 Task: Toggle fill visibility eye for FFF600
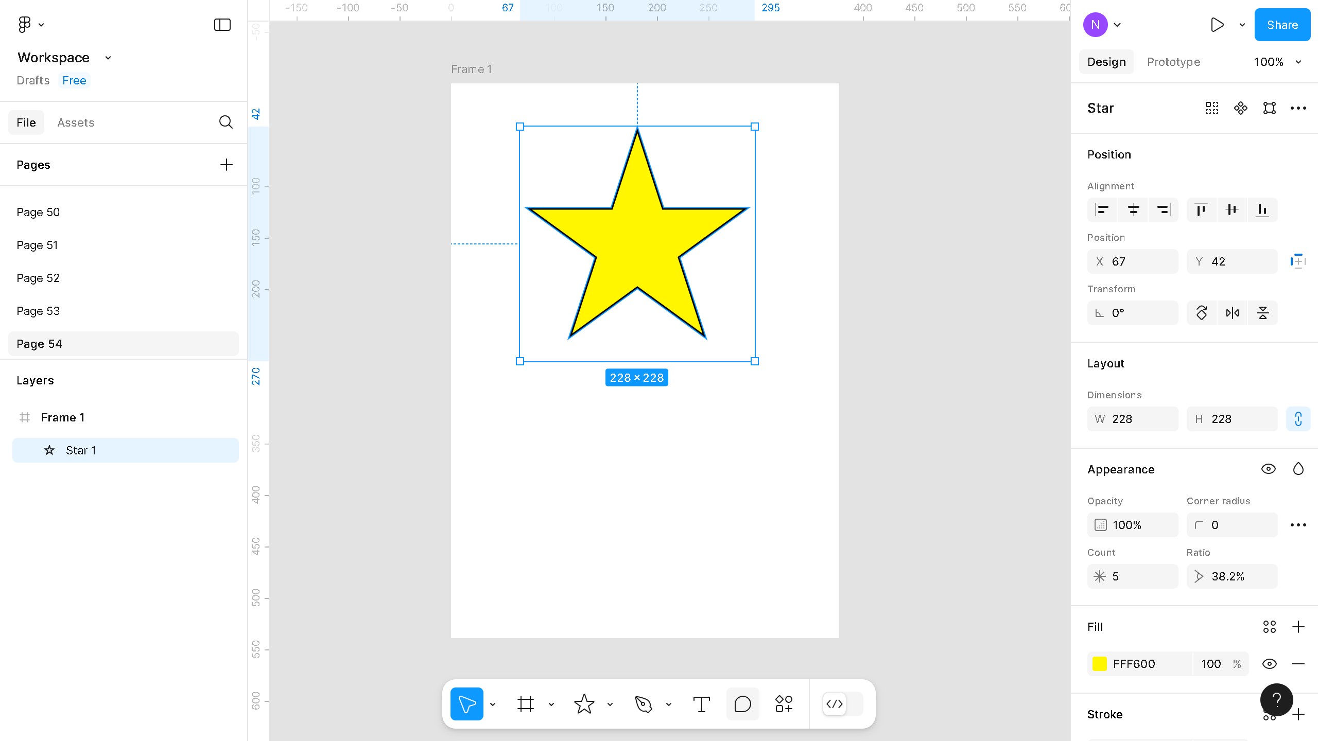1269,664
